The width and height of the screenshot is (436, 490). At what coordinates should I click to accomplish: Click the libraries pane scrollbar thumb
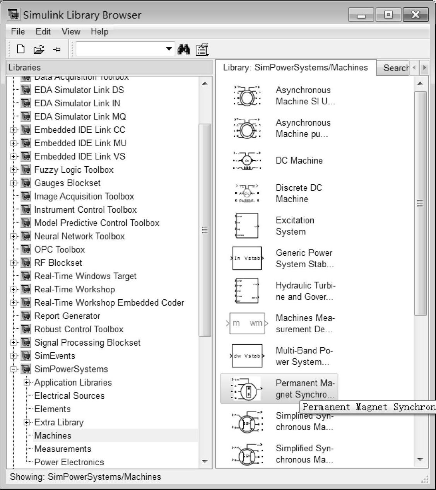point(205,230)
